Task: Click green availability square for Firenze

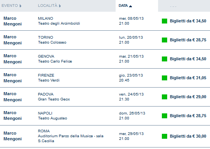Action: tap(165, 78)
